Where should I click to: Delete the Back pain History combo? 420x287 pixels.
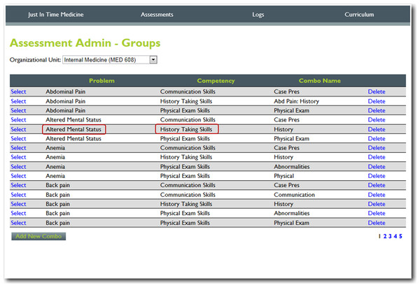point(377,204)
